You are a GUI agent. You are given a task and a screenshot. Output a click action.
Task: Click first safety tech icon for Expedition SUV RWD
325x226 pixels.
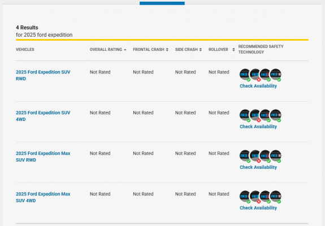tap(245, 75)
